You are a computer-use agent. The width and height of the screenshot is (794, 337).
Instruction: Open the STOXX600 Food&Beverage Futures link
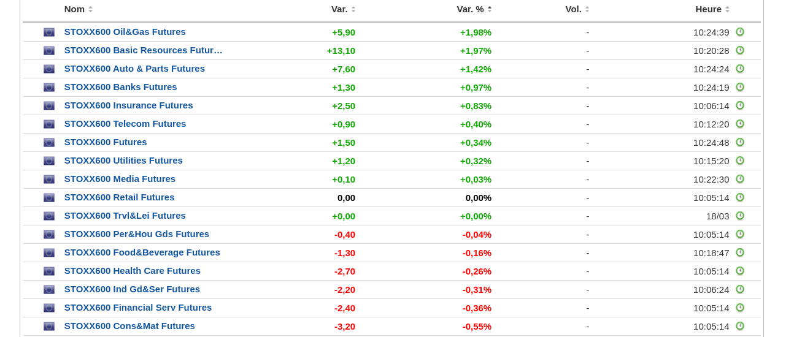142,252
